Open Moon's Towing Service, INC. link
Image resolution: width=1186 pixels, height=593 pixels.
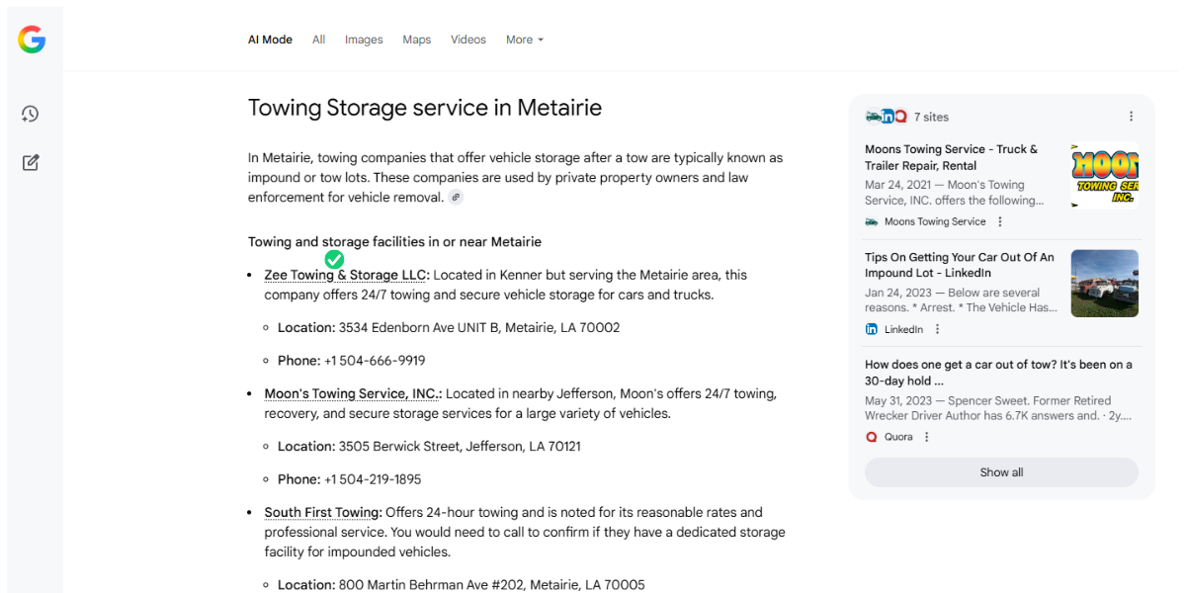[353, 394]
